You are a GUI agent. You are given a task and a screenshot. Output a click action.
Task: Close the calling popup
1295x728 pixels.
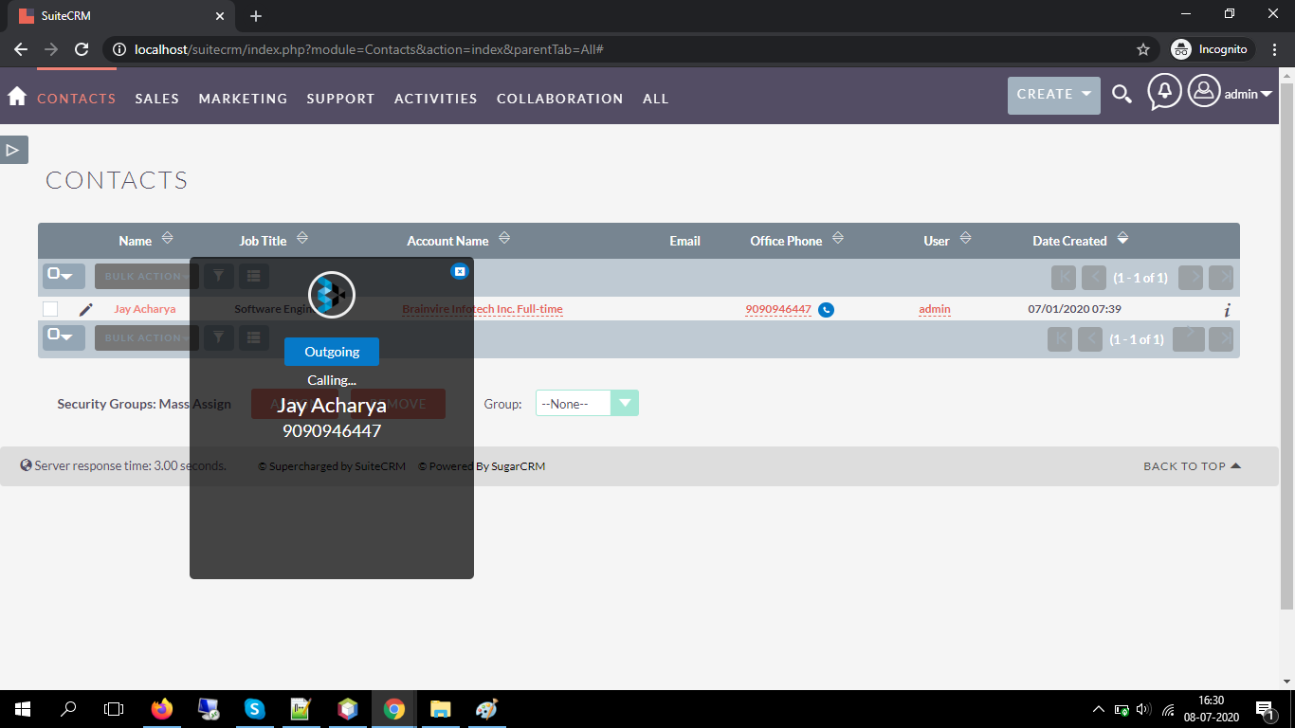(460, 271)
